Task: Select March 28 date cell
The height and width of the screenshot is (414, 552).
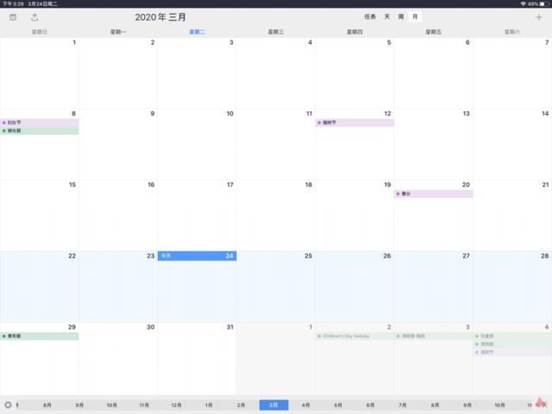Action: click(x=512, y=286)
